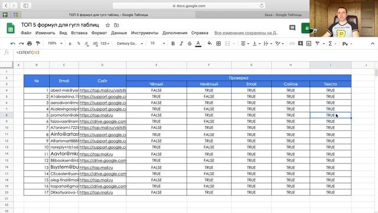Toggle the Safari sidebar
The width and height of the screenshot is (378, 213).
(26, 5)
